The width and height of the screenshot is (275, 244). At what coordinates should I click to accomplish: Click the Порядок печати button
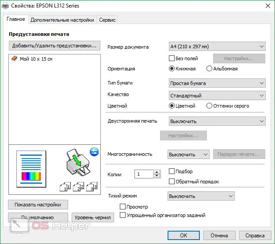click(239, 154)
